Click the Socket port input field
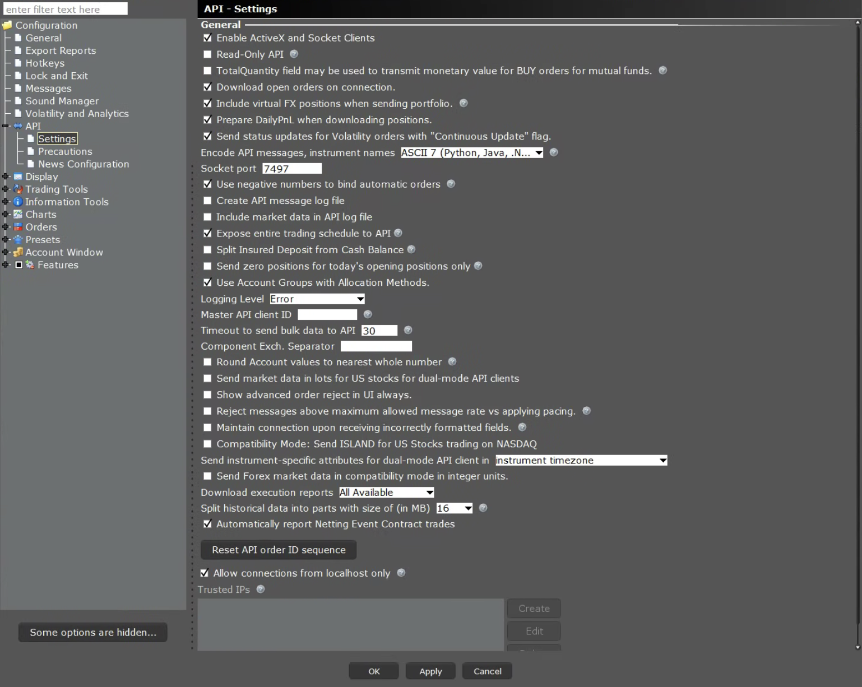The height and width of the screenshot is (687, 862). click(x=292, y=169)
